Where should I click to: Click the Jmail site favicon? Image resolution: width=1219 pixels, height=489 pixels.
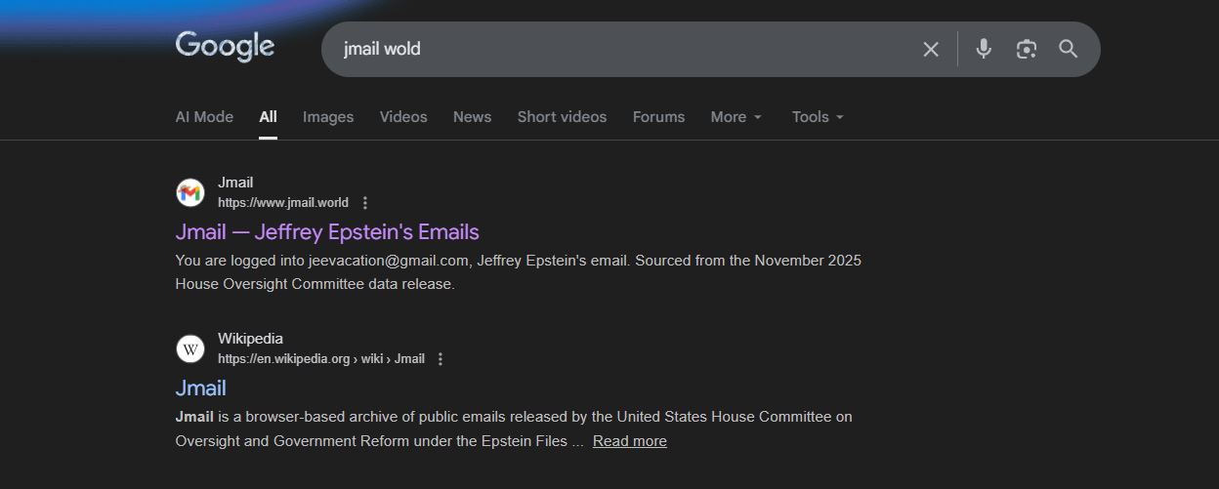pyautogui.click(x=190, y=192)
